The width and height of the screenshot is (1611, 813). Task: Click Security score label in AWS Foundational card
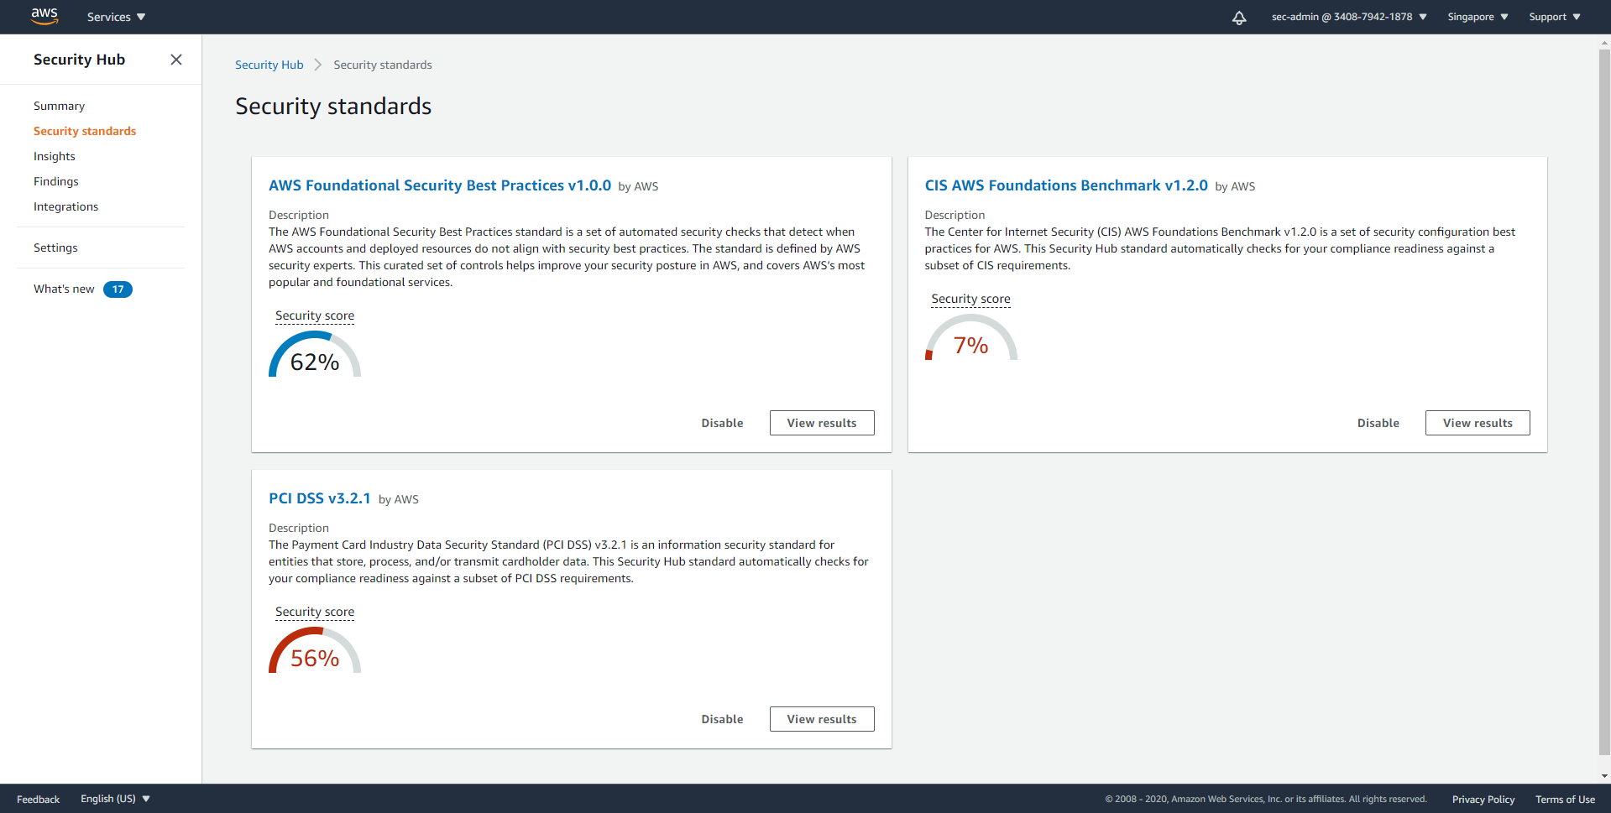pos(315,315)
